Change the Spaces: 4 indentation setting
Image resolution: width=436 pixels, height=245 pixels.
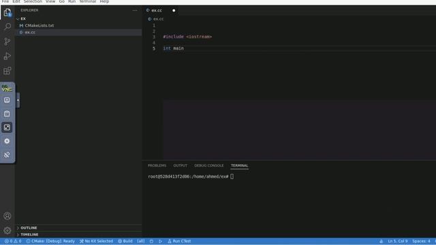(421, 241)
